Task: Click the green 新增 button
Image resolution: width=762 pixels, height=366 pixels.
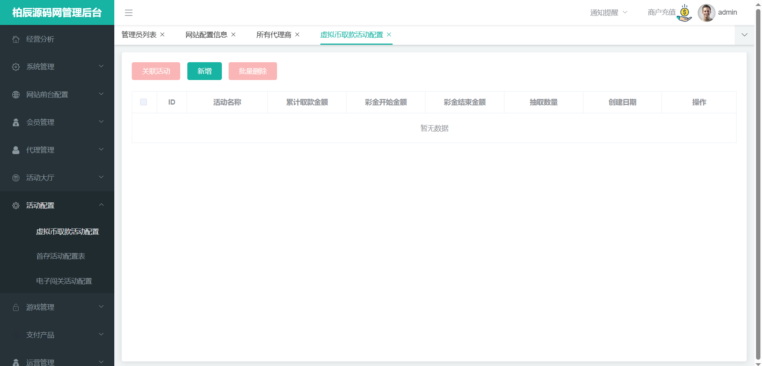Action: pyautogui.click(x=204, y=71)
